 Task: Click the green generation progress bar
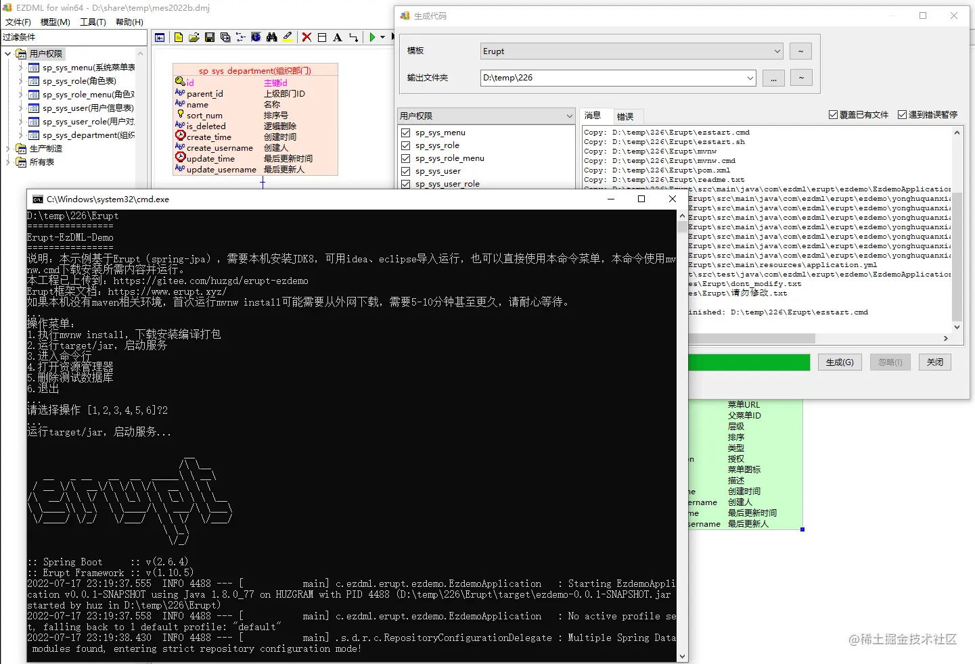pyautogui.click(x=748, y=362)
